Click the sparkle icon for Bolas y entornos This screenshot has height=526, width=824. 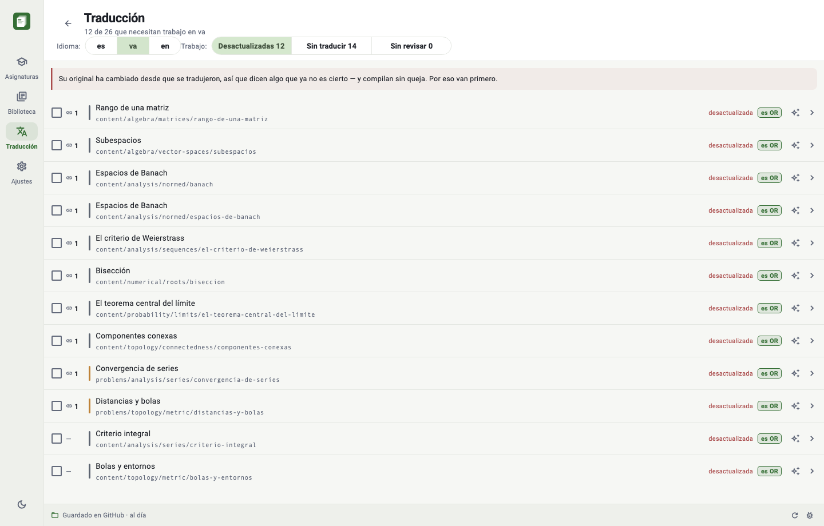[795, 471]
